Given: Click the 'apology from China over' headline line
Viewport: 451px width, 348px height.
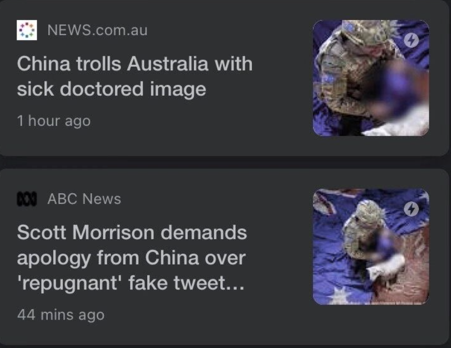Looking at the screenshot, I should click(131, 258).
